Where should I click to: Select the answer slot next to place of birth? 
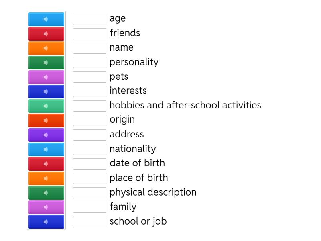(x=89, y=178)
